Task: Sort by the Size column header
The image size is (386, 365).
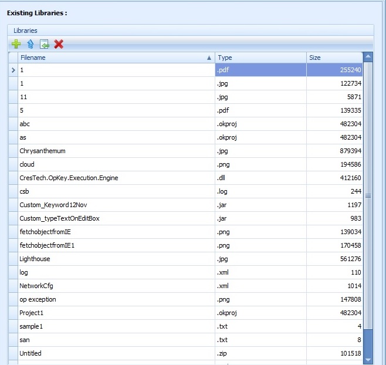Action: point(334,58)
